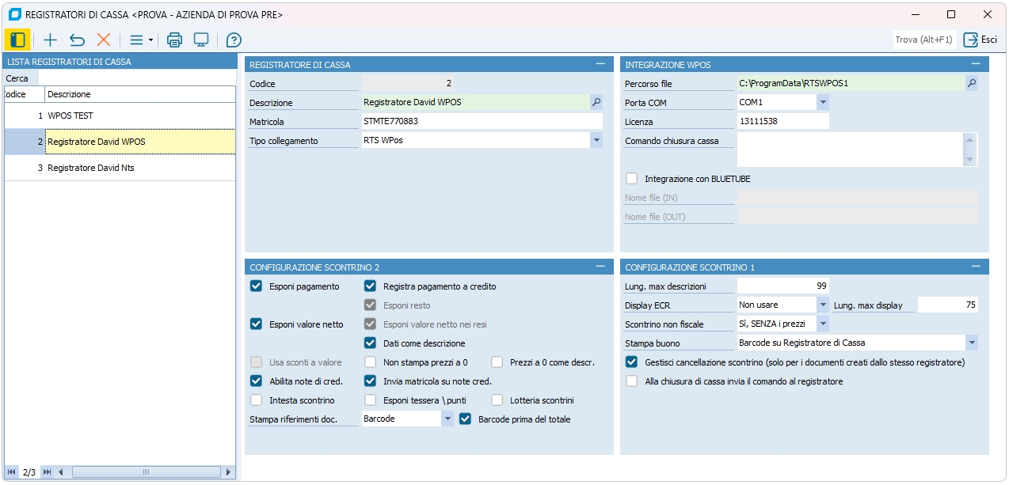Click the plus icon to add new record

(x=50, y=40)
